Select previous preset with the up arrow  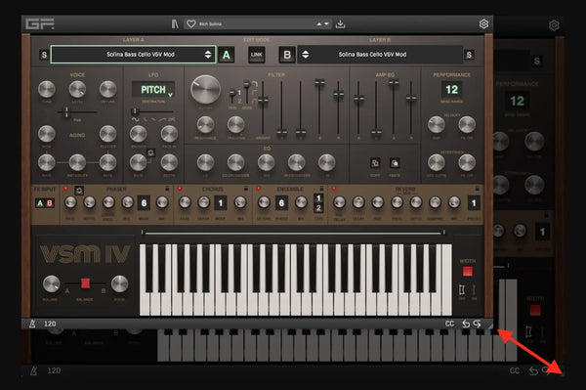pyautogui.click(x=319, y=23)
